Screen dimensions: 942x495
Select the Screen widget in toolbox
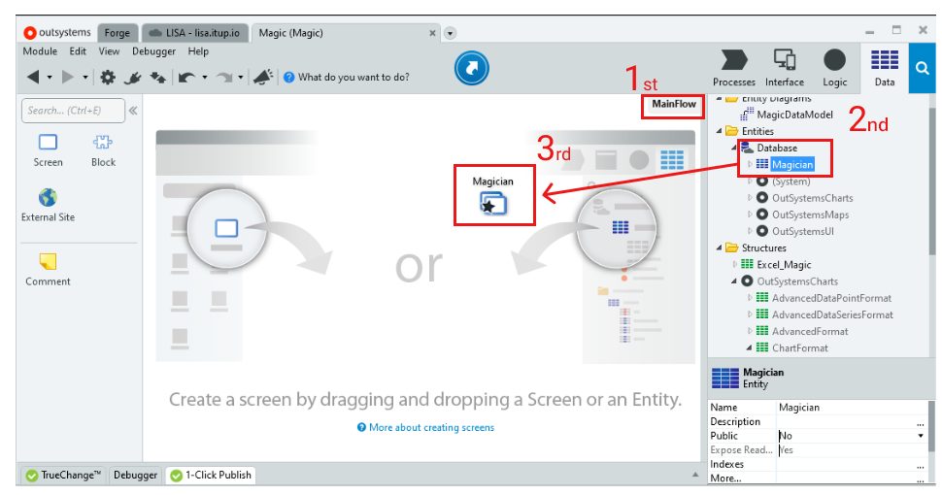coord(48,150)
